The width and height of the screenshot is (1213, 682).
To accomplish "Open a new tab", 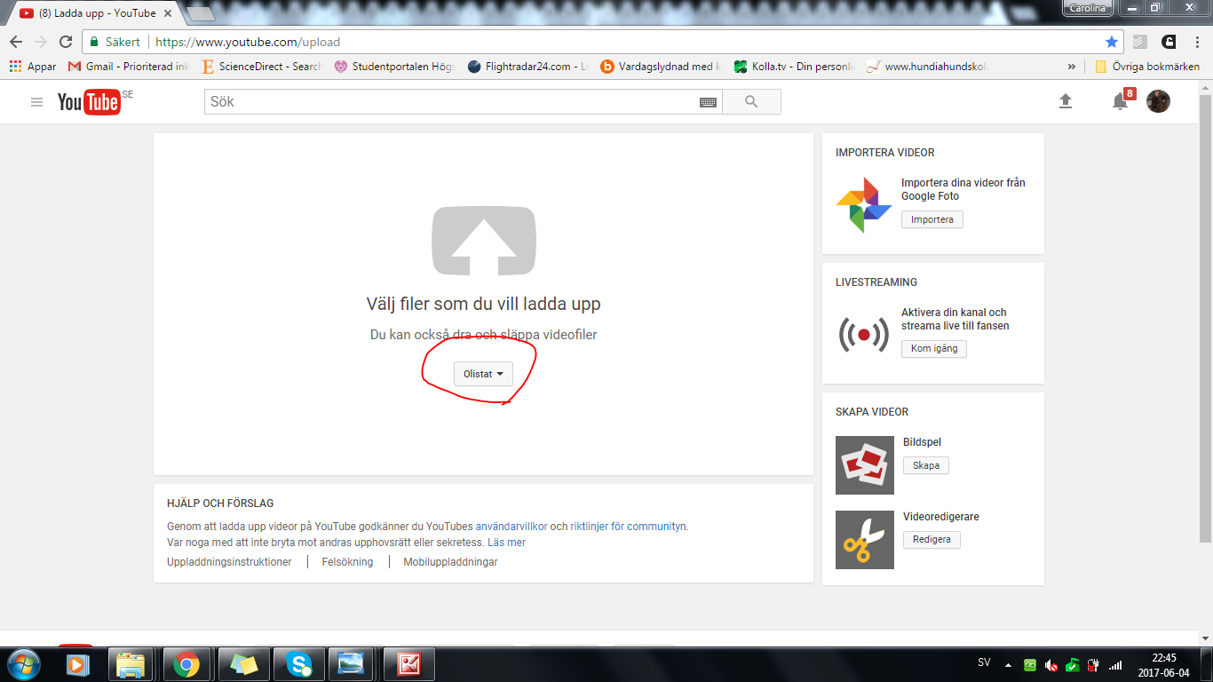I will 202,13.
